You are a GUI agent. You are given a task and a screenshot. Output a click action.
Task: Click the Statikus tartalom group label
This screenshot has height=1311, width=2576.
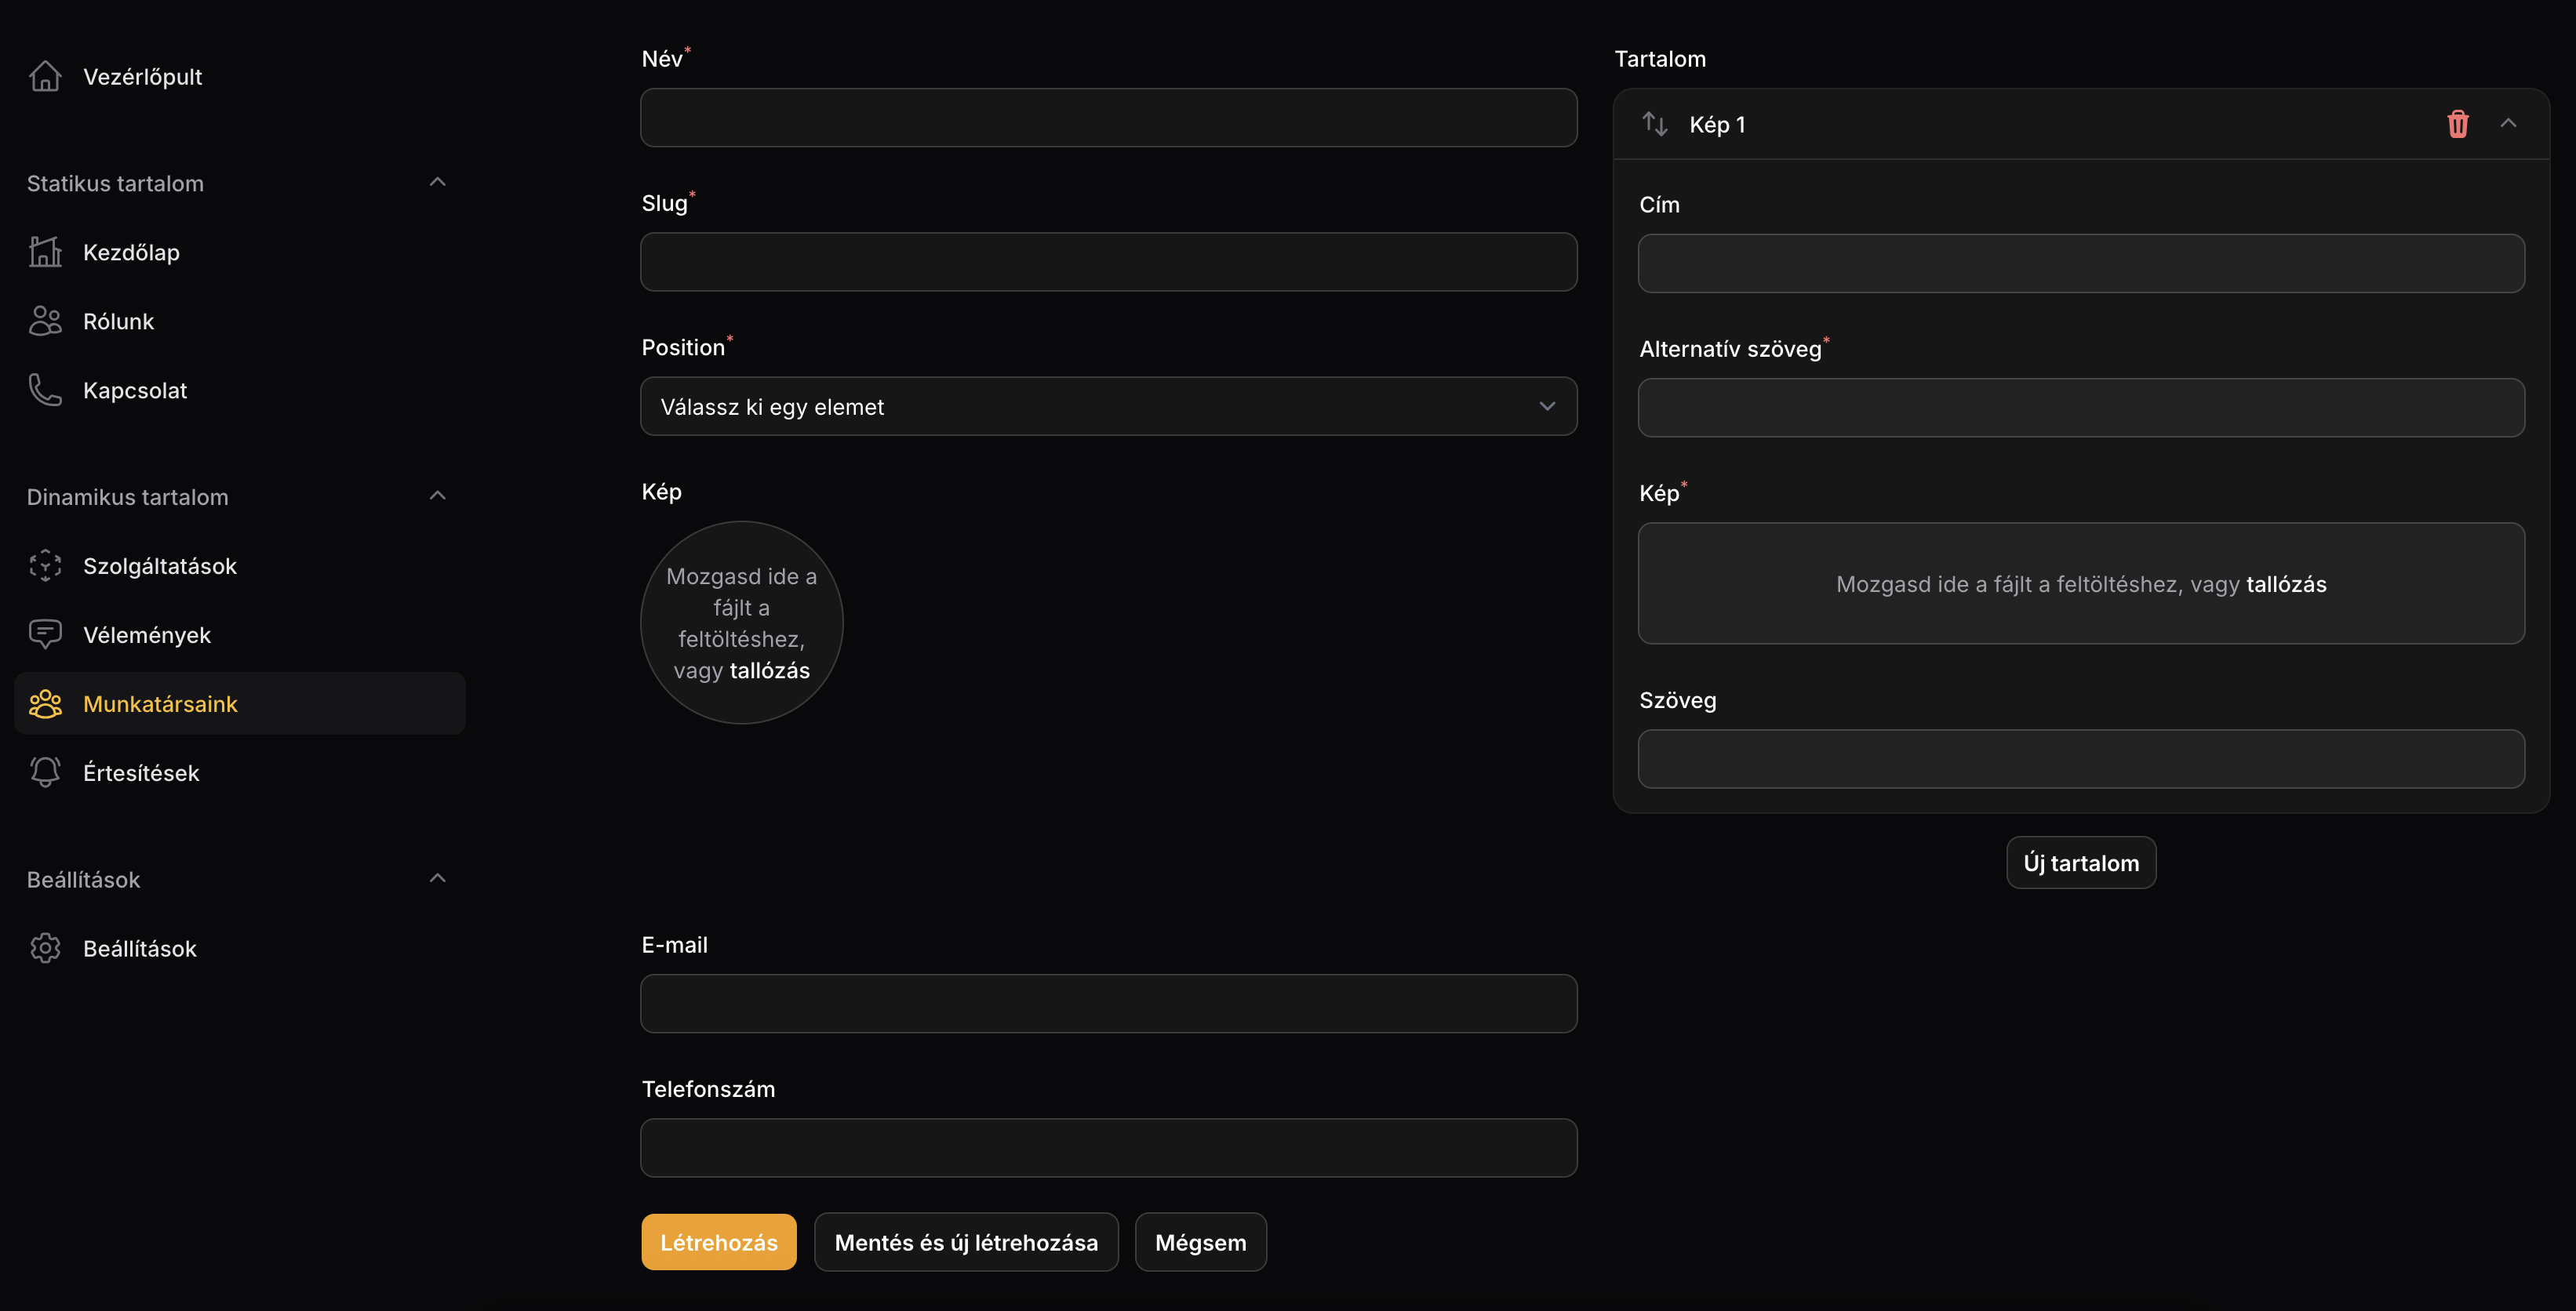tap(115, 183)
